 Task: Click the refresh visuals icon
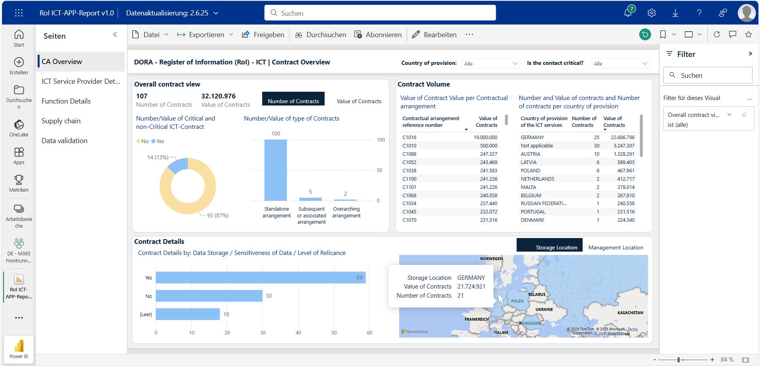pyautogui.click(x=716, y=35)
